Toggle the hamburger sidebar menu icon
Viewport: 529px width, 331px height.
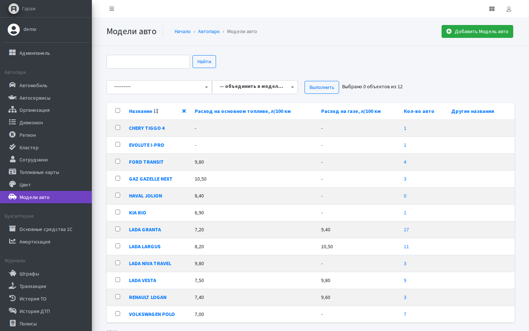pyautogui.click(x=112, y=9)
